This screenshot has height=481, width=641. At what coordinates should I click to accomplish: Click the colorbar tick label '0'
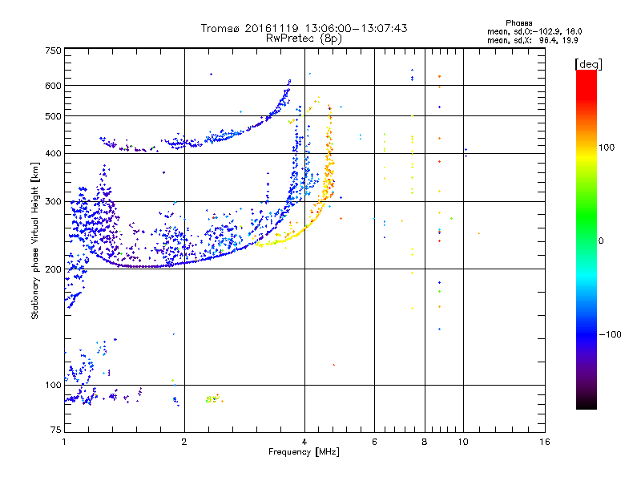coord(600,241)
